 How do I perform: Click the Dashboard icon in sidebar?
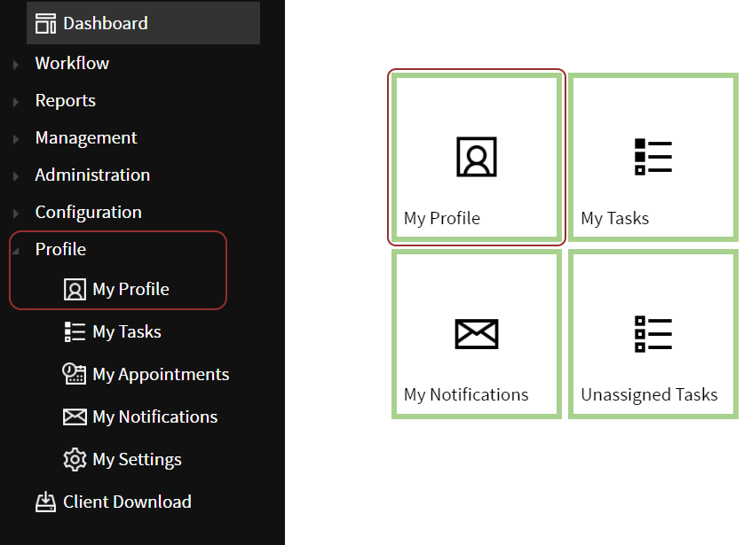(45, 24)
